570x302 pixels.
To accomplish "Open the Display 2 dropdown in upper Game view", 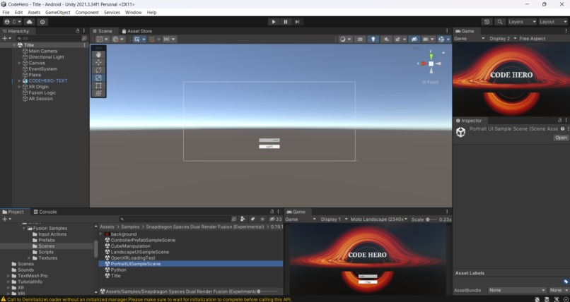I will coord(503,38).
